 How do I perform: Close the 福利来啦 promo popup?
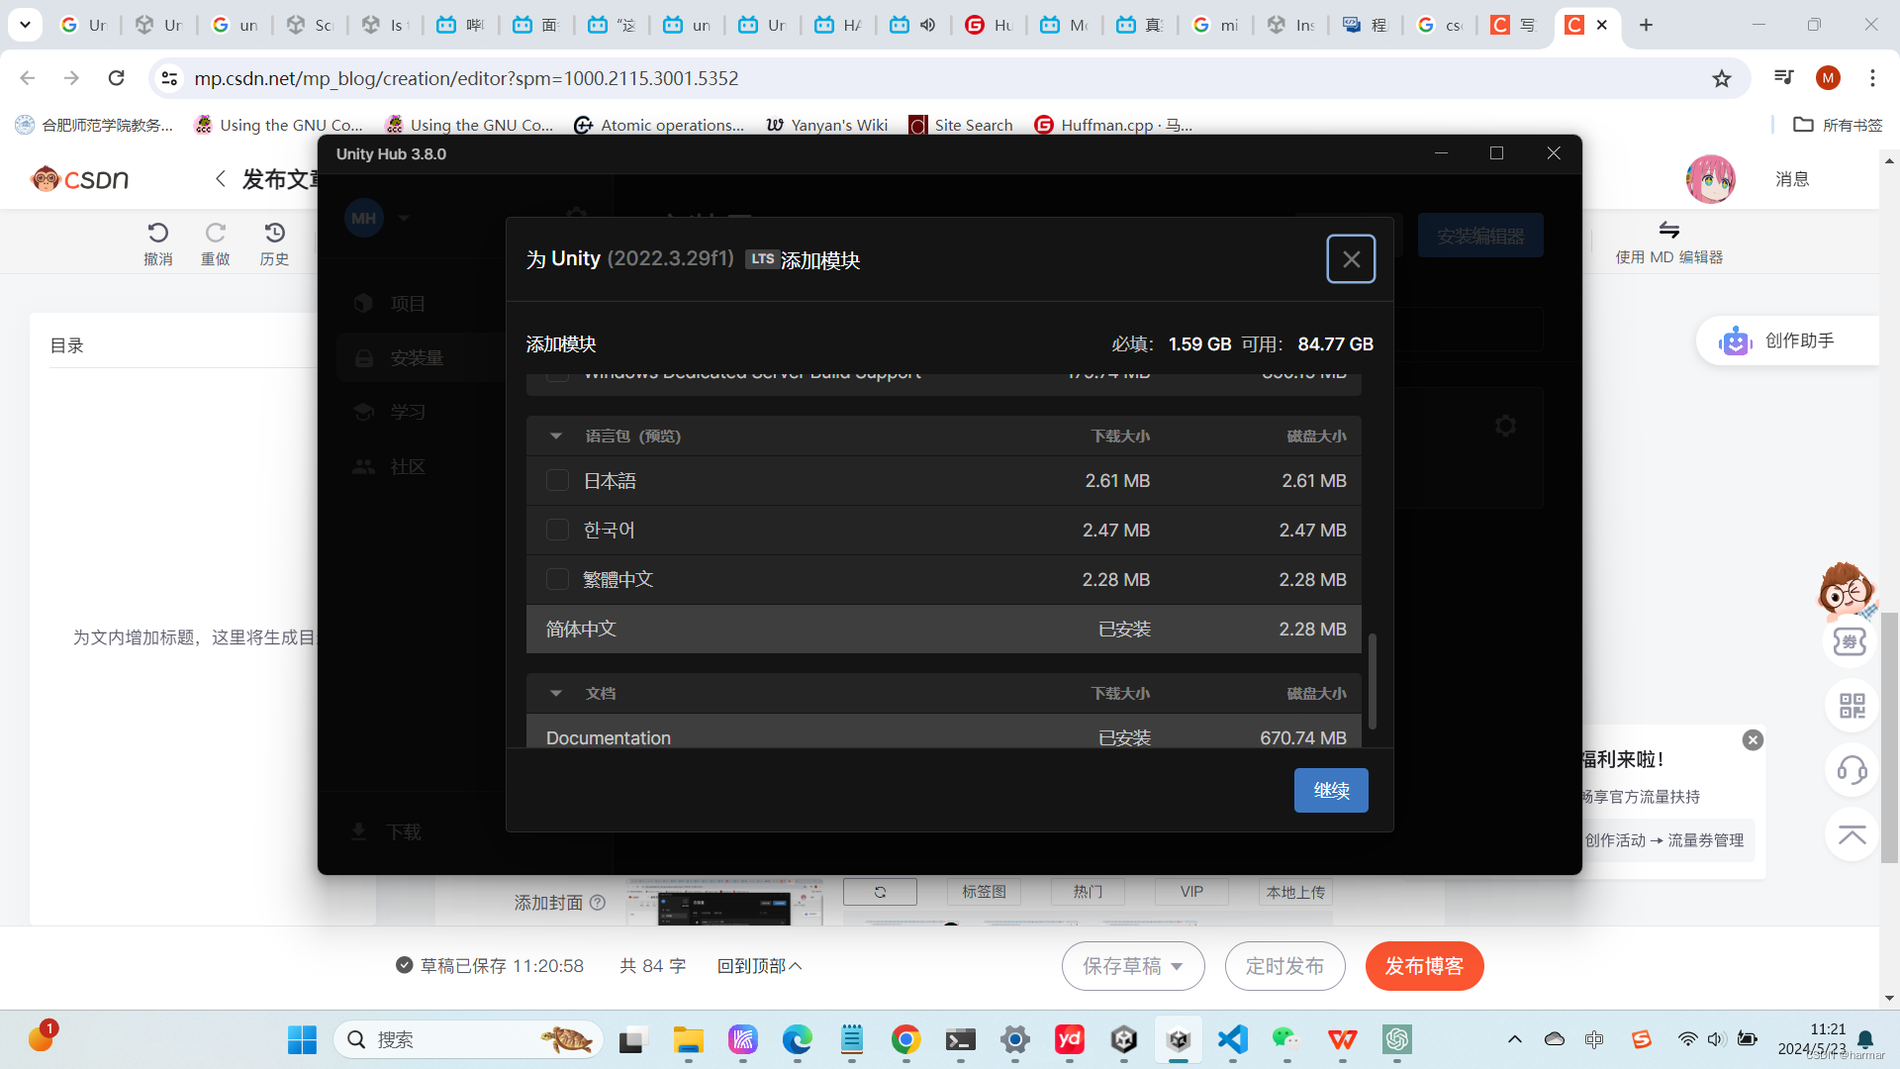click(1753, 740)
